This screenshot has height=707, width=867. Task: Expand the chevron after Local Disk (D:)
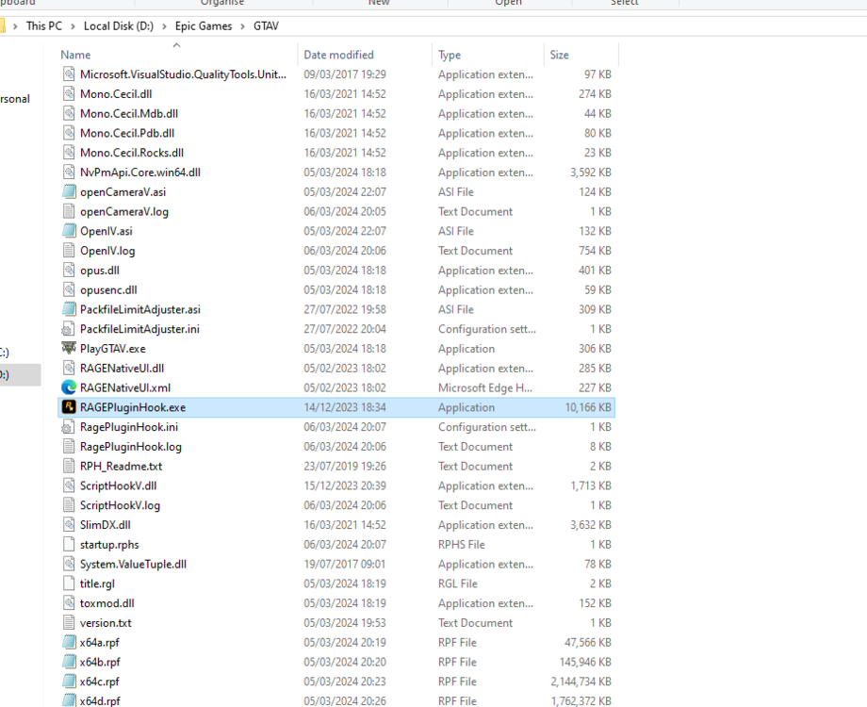tap(164, 26)
